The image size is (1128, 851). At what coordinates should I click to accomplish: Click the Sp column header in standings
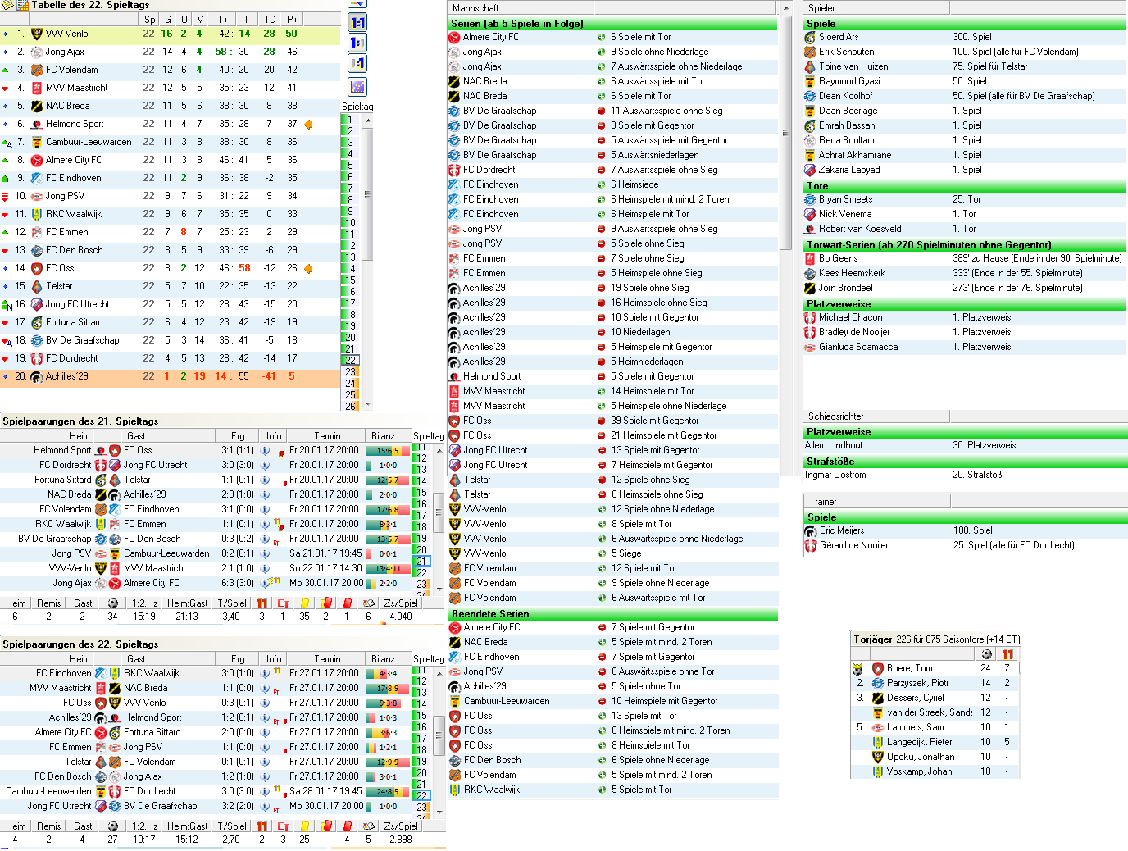(x=150, y=19)
